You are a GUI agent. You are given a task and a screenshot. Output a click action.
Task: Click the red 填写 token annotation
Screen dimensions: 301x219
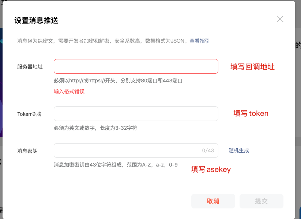[x=251, y=113]
